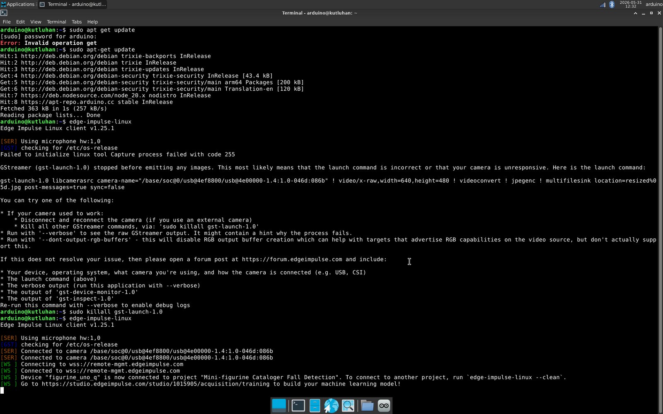The width and height of the screenshot is (663, 414).
Task: Click the 'Disconnect and reconnect the camera' bullet
Action: 133,220
